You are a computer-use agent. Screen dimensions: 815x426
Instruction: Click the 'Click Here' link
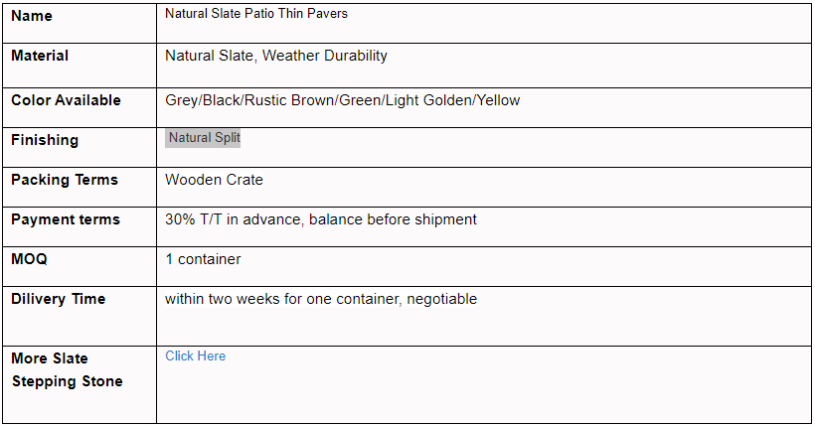pos(195,355)
